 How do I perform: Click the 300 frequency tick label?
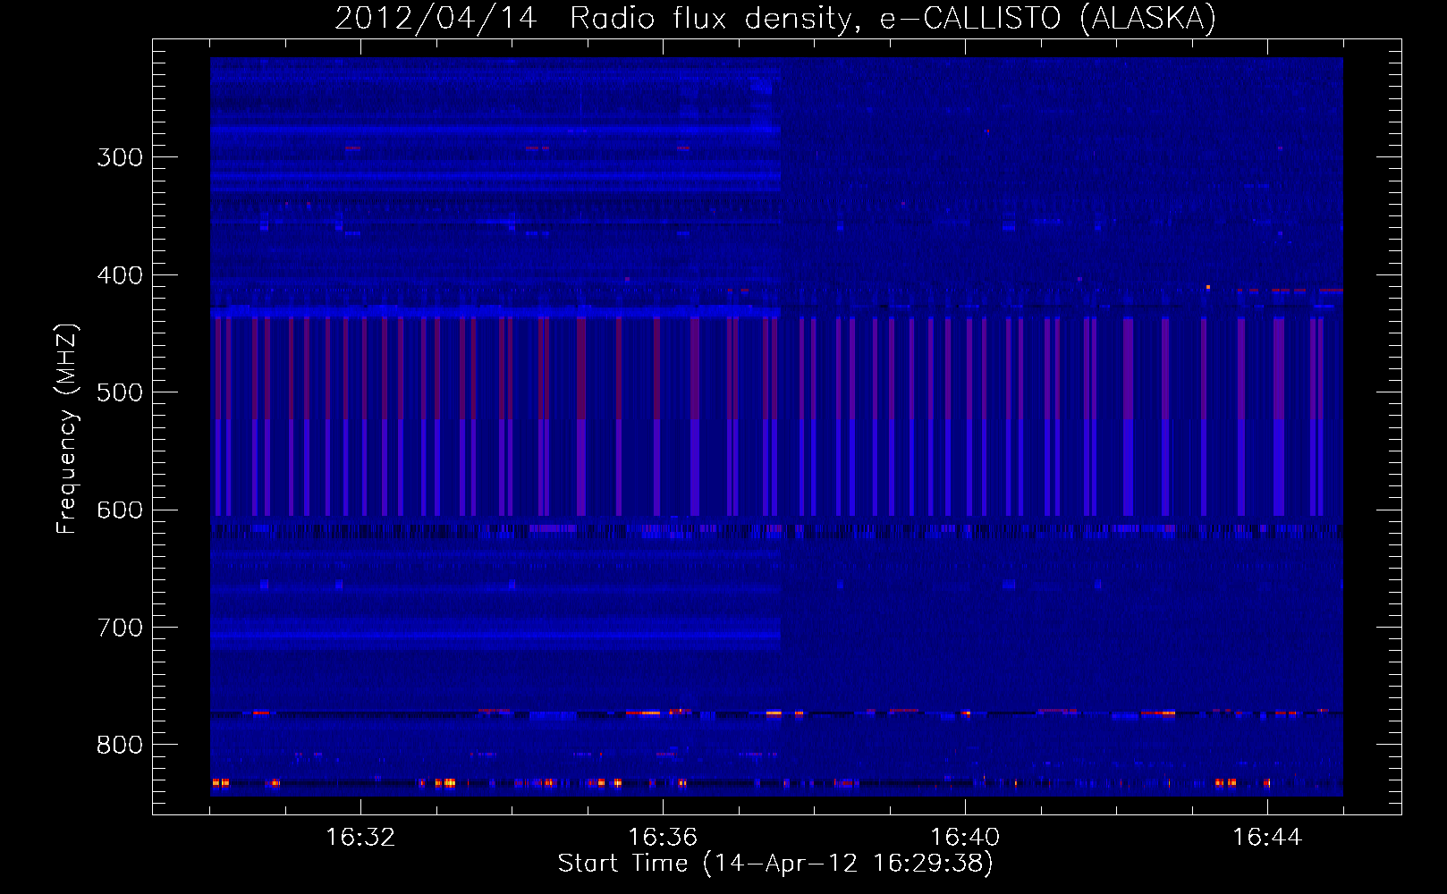[120, 157]
